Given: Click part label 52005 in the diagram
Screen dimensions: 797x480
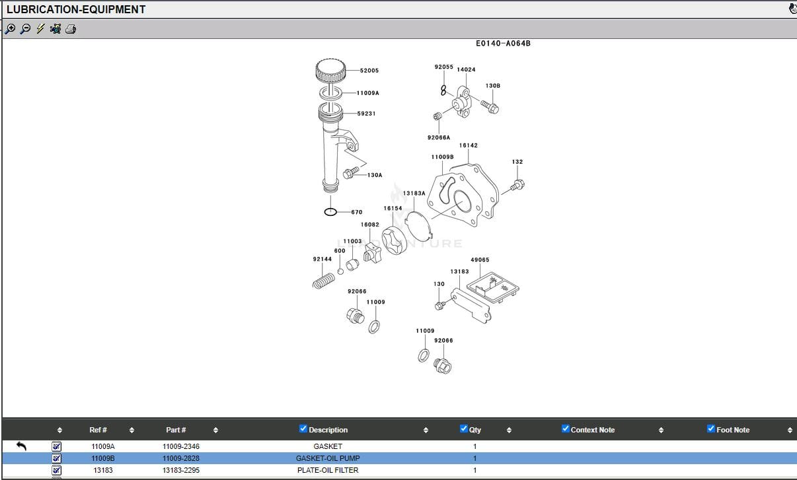Looking at the screenshot, I should point(369,71).
